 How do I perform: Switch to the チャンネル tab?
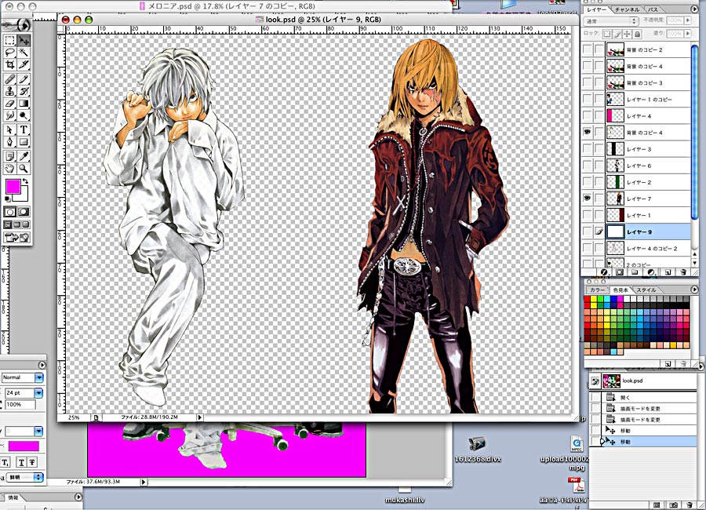pos(627,9)
